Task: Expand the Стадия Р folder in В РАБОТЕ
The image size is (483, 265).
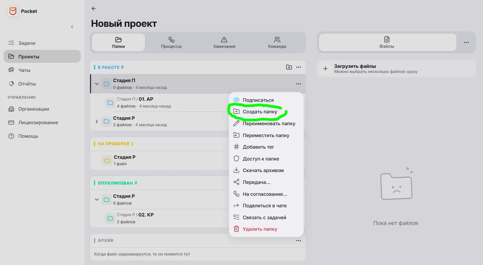Action: tap(97, 121)
